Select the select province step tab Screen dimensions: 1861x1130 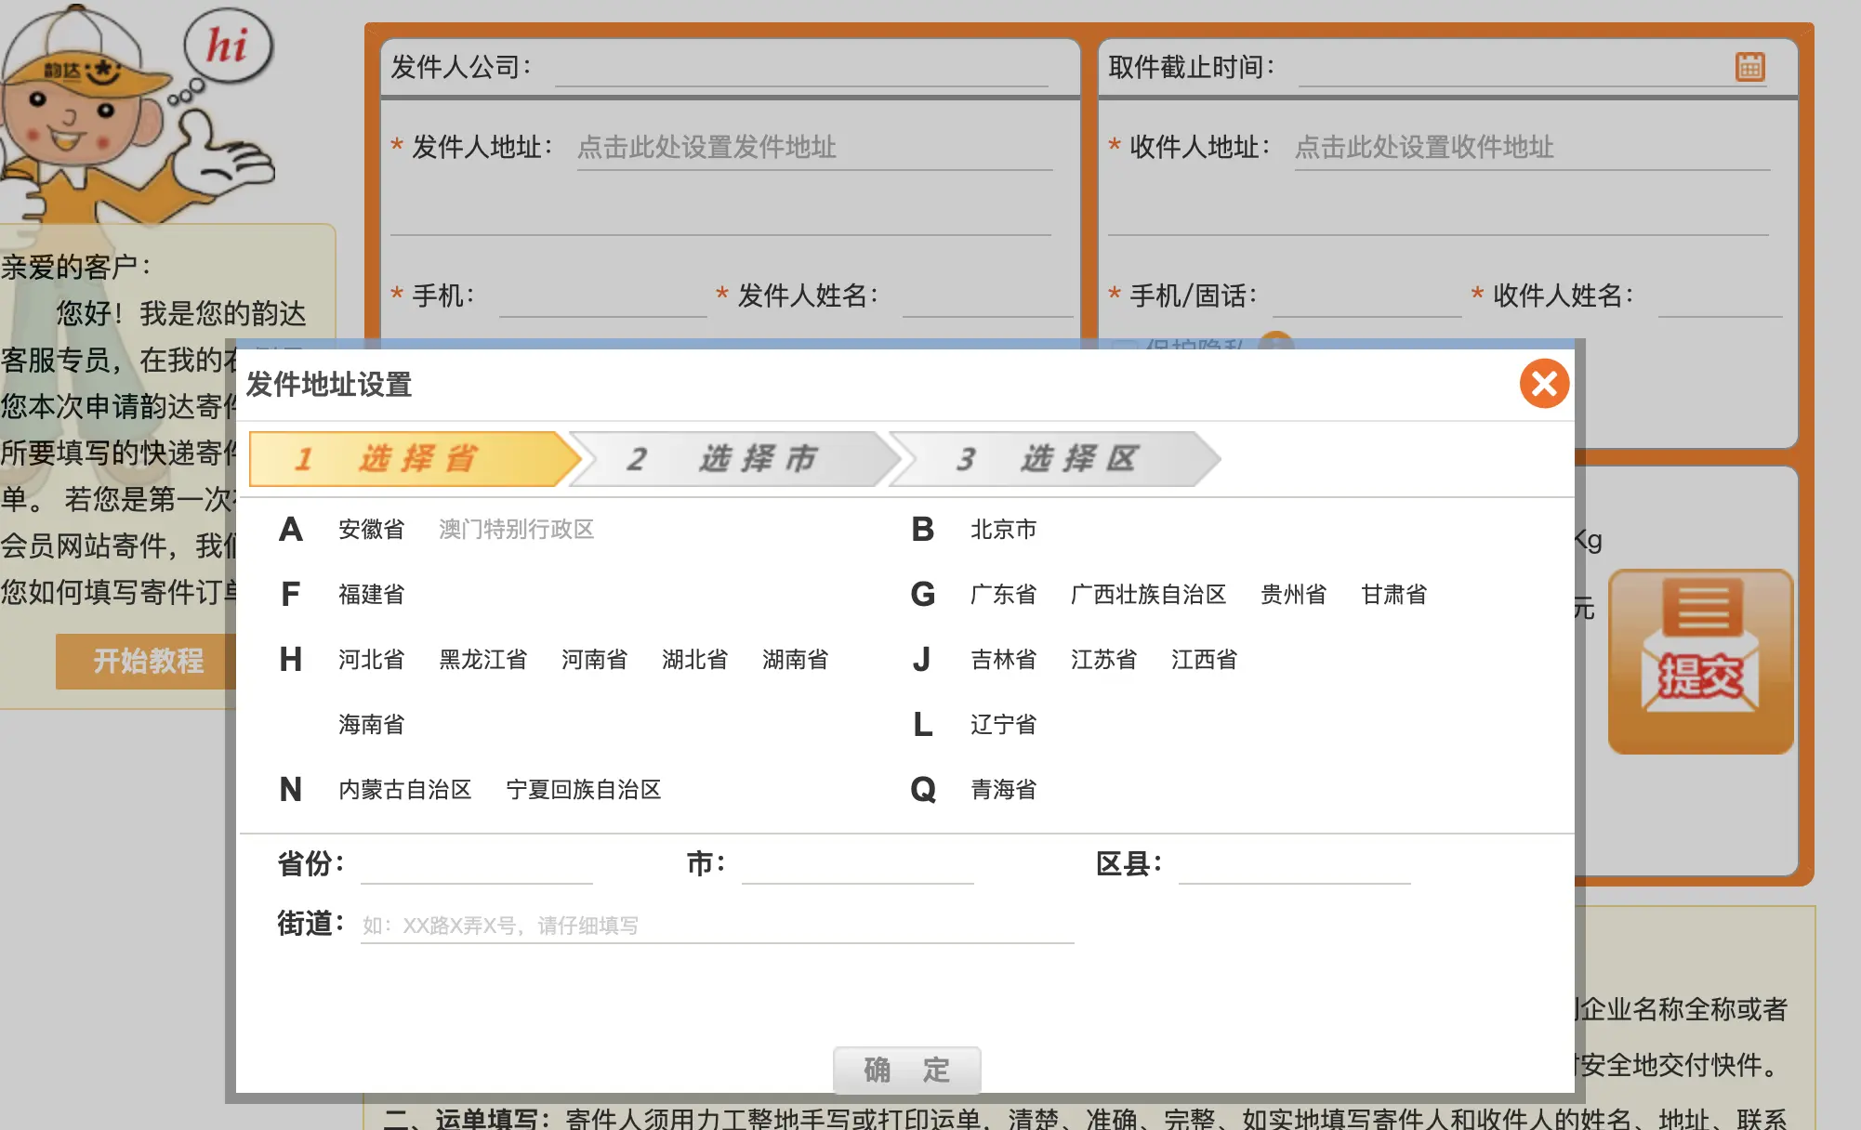point(412,459)
